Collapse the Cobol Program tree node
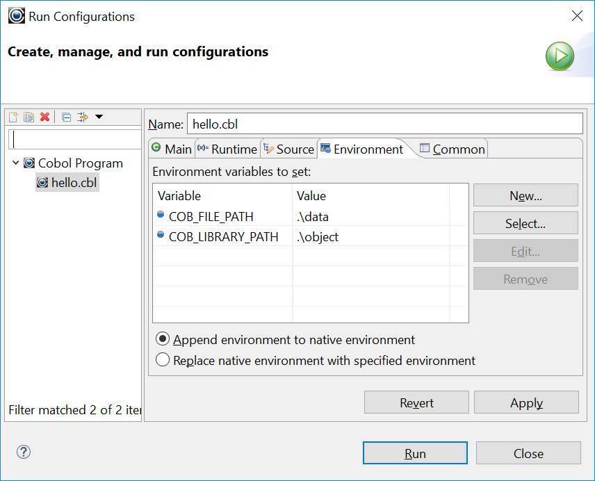Image resolution: width=595 pixels, height=481 pixels. (17, 163)
